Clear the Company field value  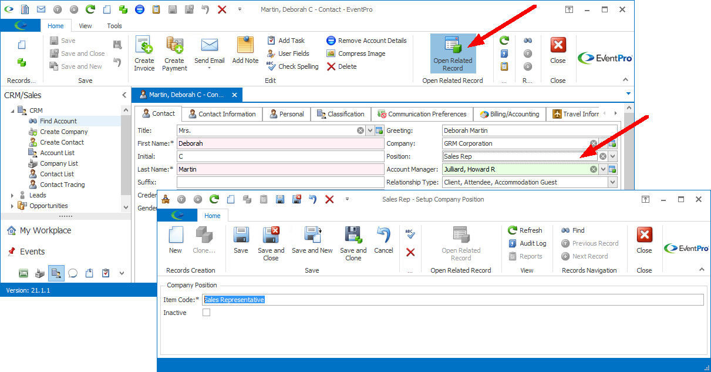click(x=594, y=143)
